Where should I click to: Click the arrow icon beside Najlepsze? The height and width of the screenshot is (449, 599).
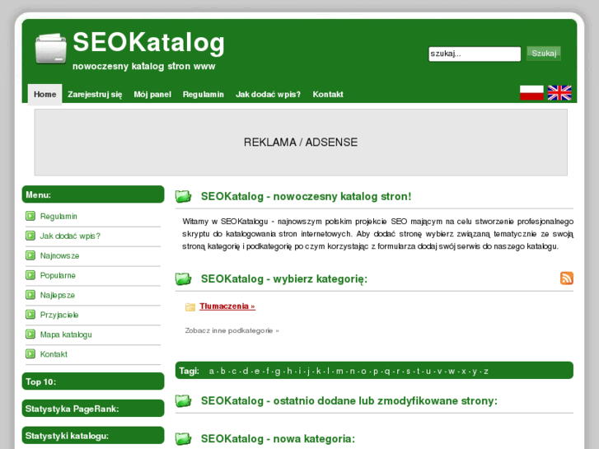point(30,295)
